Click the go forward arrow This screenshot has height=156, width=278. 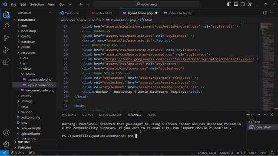[88, 4]
